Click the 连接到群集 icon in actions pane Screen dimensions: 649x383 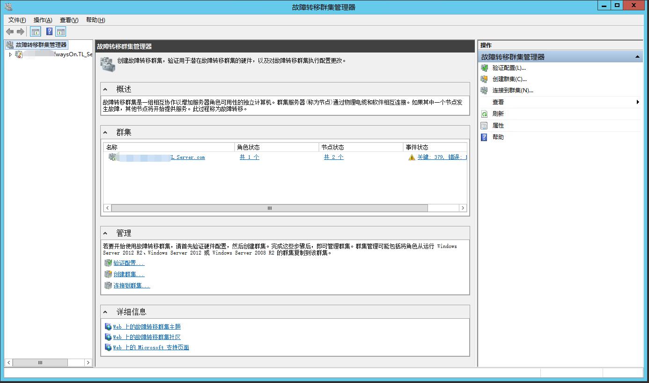point(484,90)
